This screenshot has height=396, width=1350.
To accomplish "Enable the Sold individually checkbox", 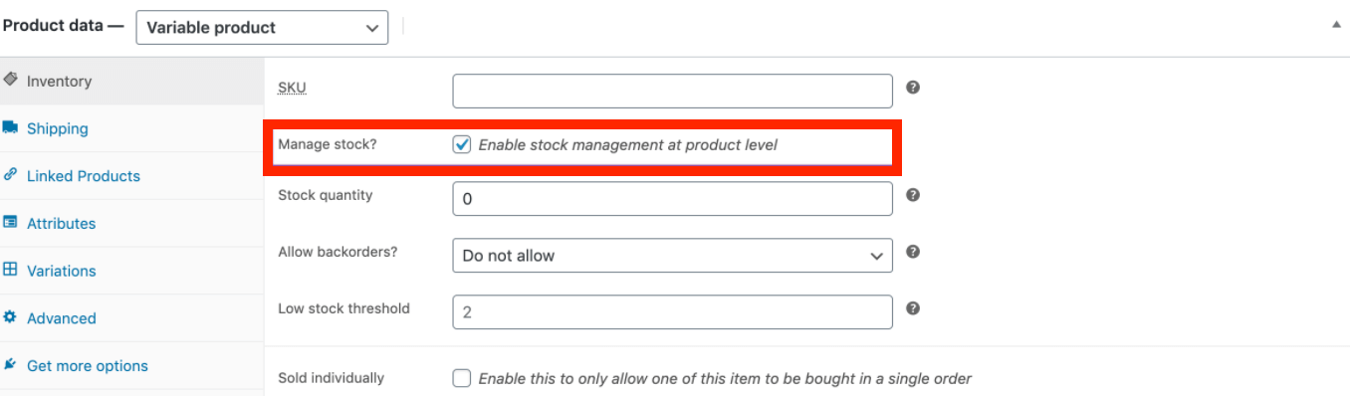I will point(462,378).
